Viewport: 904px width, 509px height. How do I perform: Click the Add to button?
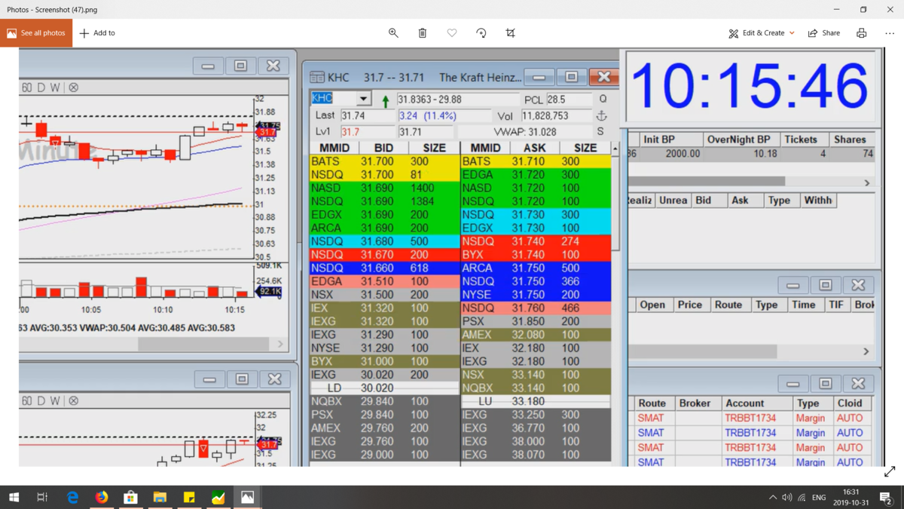(x=97, y=33)
